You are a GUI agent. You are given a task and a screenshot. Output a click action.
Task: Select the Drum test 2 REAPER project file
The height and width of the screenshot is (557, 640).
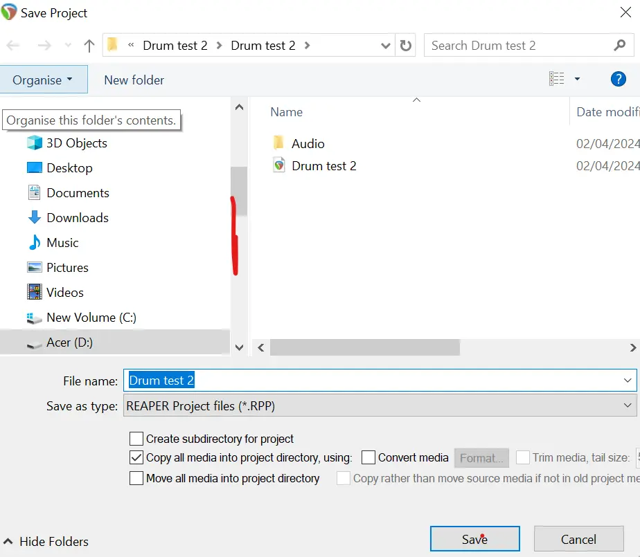(x=323, y=166)
